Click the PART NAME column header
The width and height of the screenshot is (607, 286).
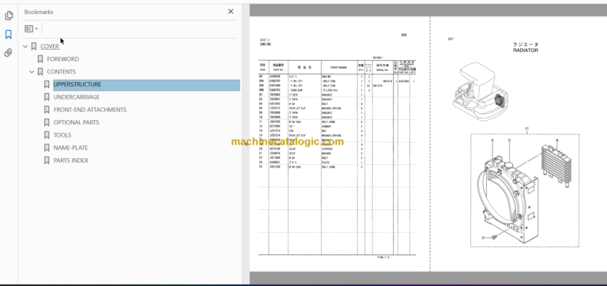338,67
